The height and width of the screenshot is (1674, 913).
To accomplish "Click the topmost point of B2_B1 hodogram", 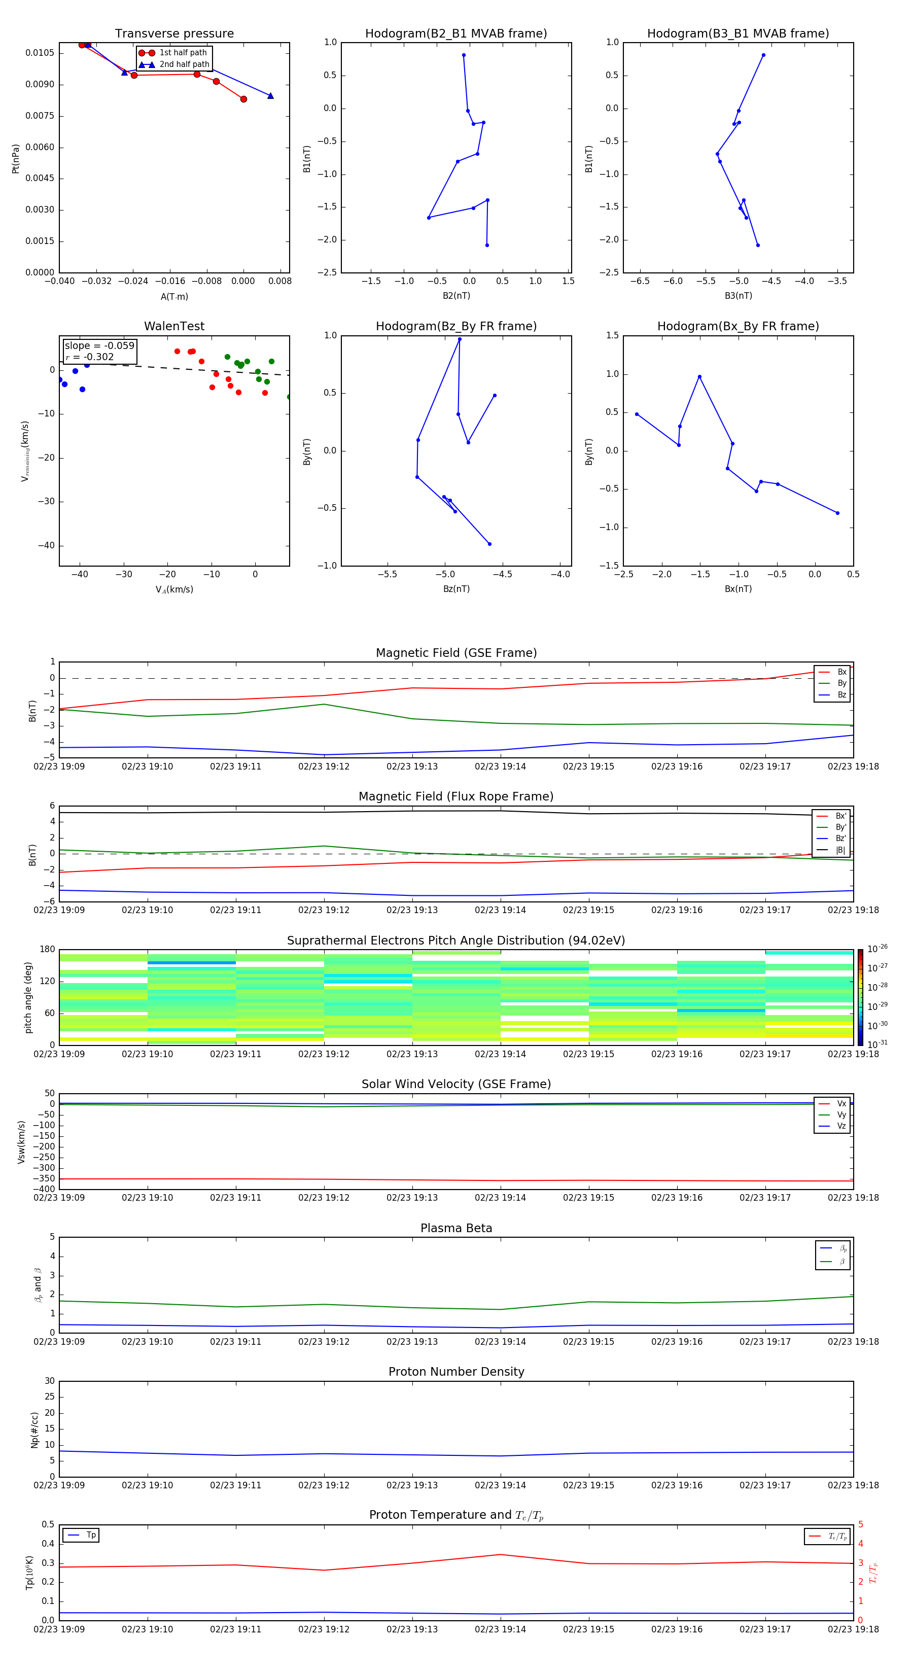I will click(463, 55).
